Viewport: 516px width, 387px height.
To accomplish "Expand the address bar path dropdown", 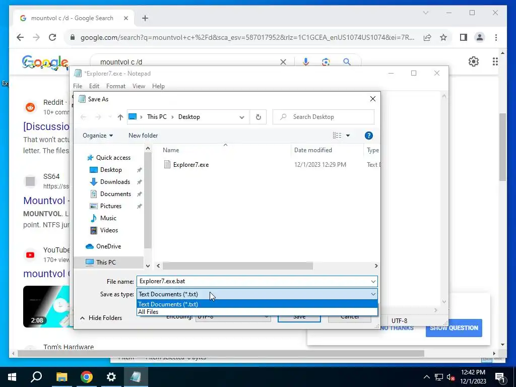I will (x=242, y=117).
